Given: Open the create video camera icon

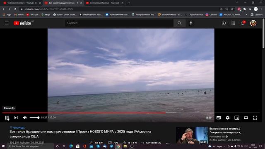Looking at the screenshot, I should tap(224, 23).
